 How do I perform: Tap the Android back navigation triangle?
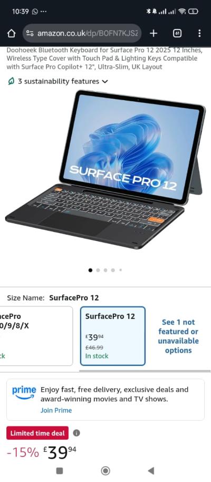pyautogui.click(x=151, y=470)
